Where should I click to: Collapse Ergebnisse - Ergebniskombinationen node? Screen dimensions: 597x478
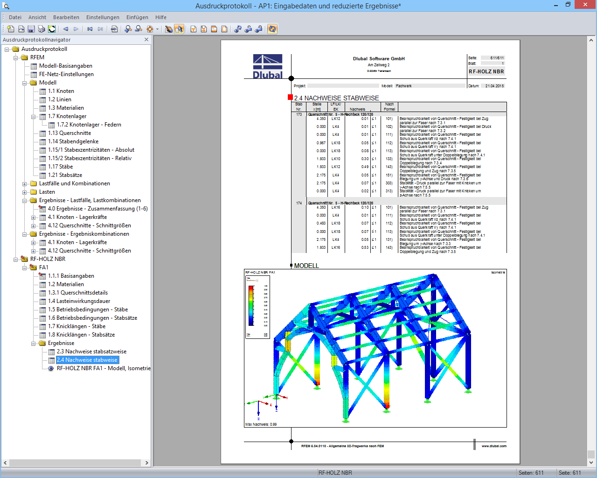pyautogui.click(x=25, y=234)
